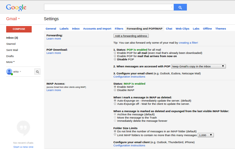The height and width of the screenshot is (149, 235).
Task: Click the Google logo
Action: [x=16, y=8]
